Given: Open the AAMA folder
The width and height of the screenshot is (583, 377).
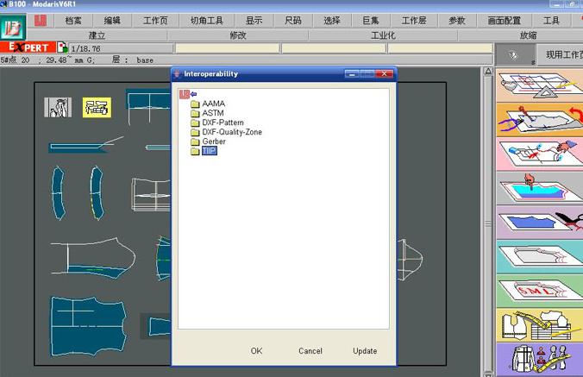Looking at the screenshot, I should 212,104.
